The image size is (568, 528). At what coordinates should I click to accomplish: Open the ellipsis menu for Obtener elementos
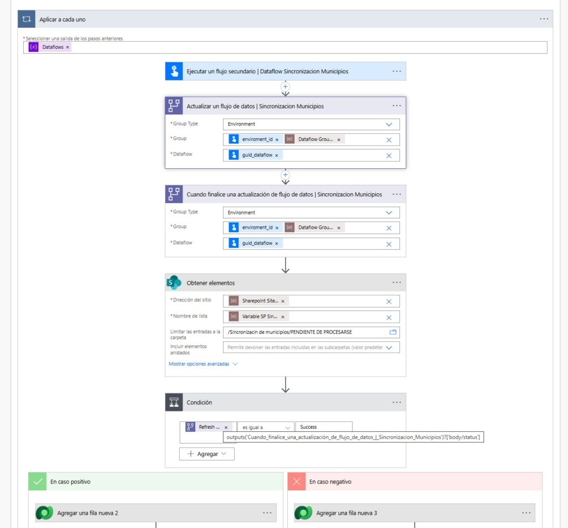click(397, 283)
